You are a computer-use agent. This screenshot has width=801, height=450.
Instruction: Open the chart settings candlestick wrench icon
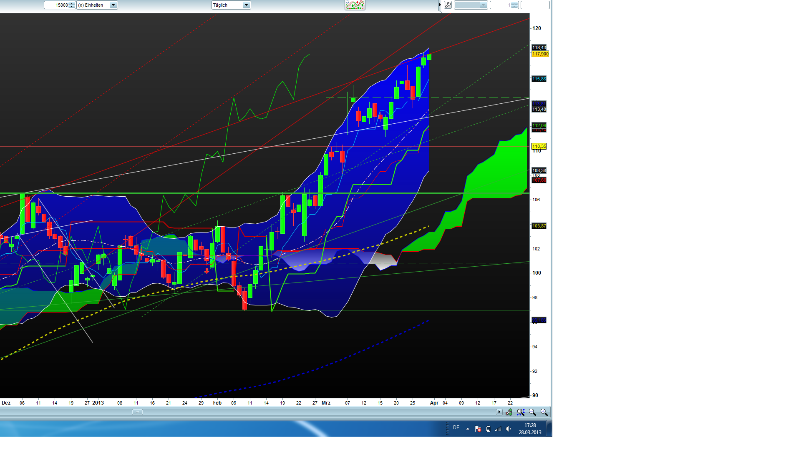509,412
